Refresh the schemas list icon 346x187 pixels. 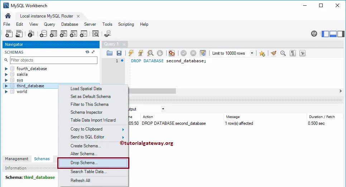(87, 52)
